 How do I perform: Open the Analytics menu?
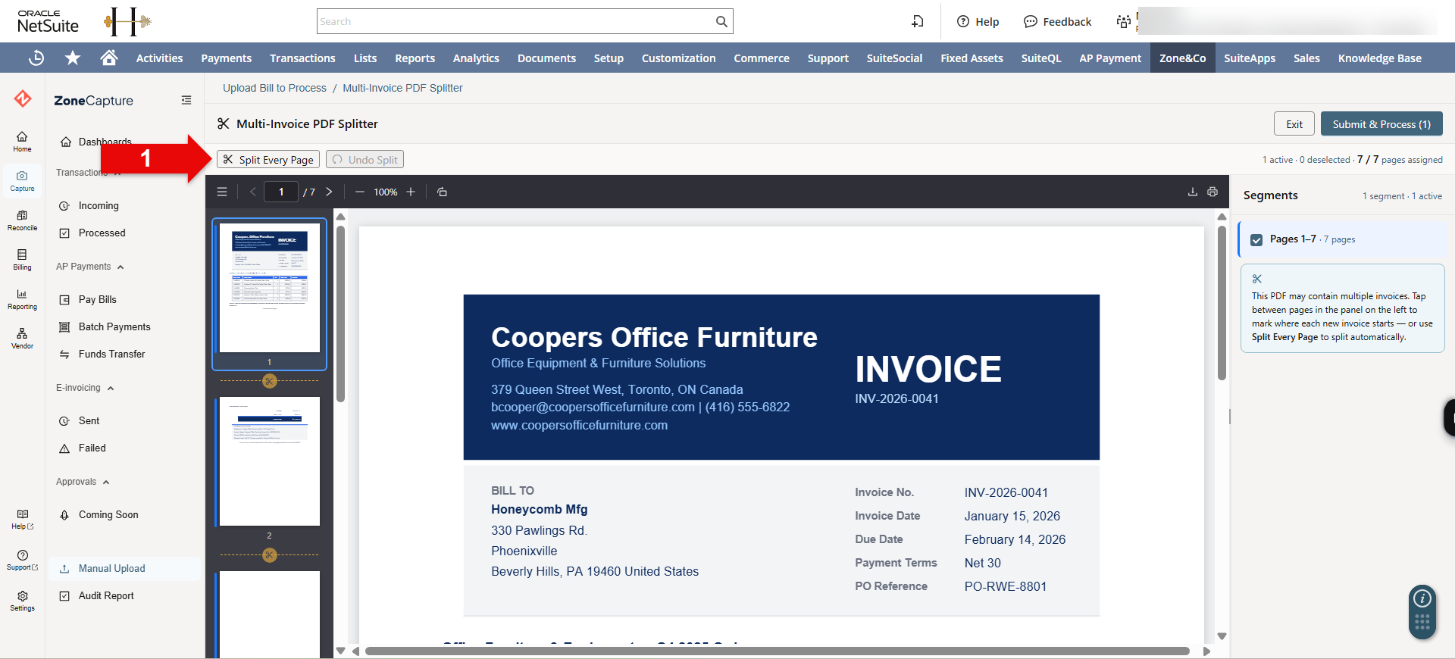click(x=476, y=58)
